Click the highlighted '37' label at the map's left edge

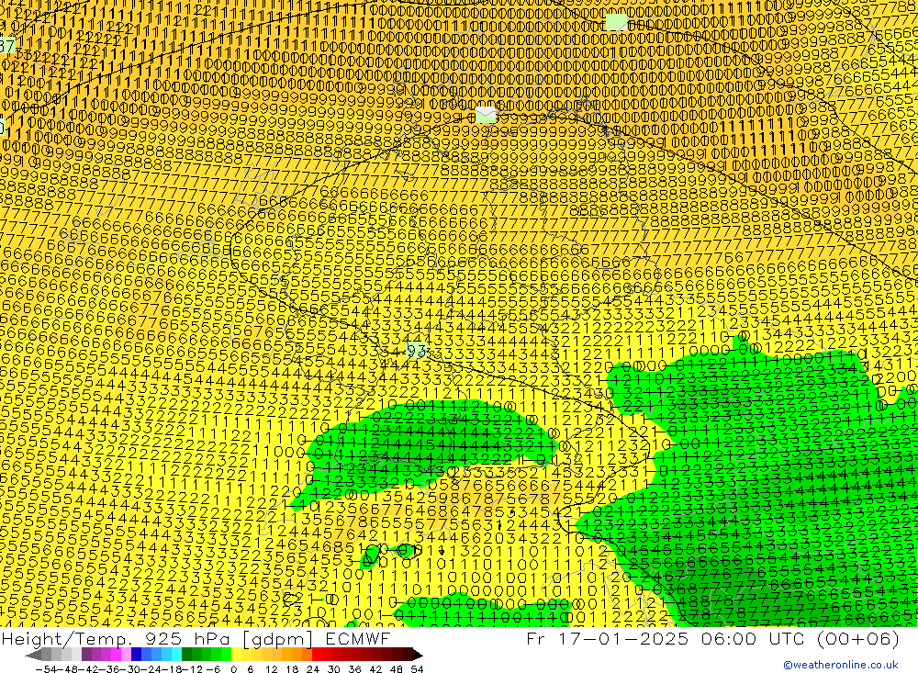point(7,45)
